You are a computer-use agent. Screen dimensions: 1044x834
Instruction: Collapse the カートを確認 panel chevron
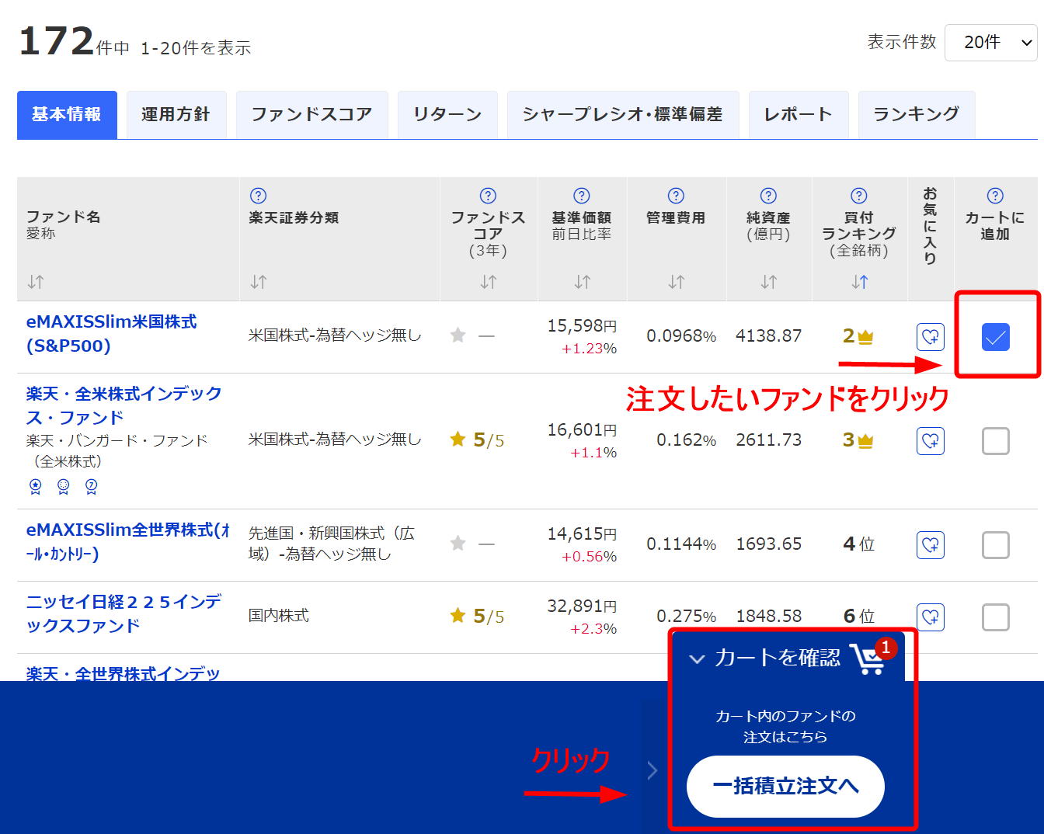pyautogui.click(x=698, y=659)
